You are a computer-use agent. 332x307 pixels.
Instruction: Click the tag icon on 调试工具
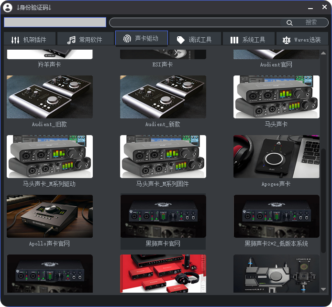181,40
